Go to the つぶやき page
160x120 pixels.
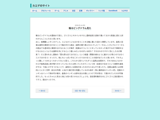[x=124, y=11]
